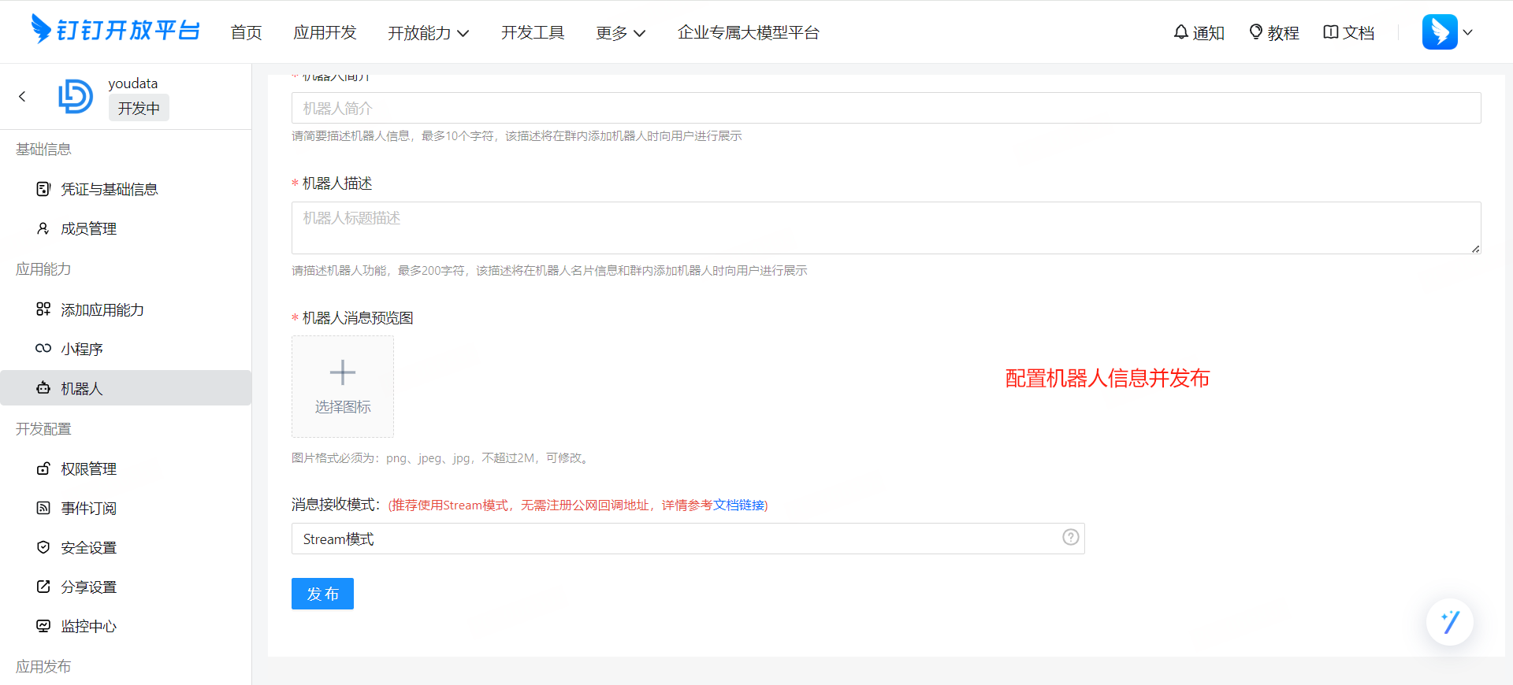1513x685 pixels.
Task: Open the floating AI assistant icon
Action: (1449, 622)
